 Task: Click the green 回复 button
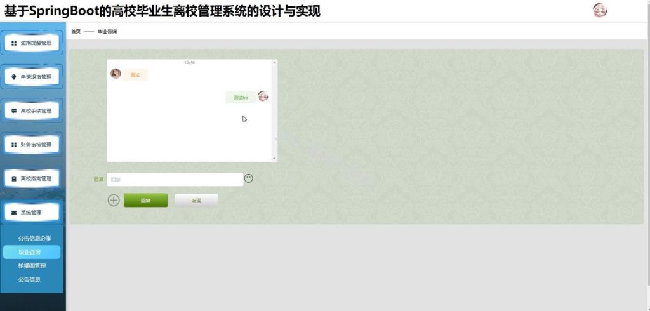(146, 201)
